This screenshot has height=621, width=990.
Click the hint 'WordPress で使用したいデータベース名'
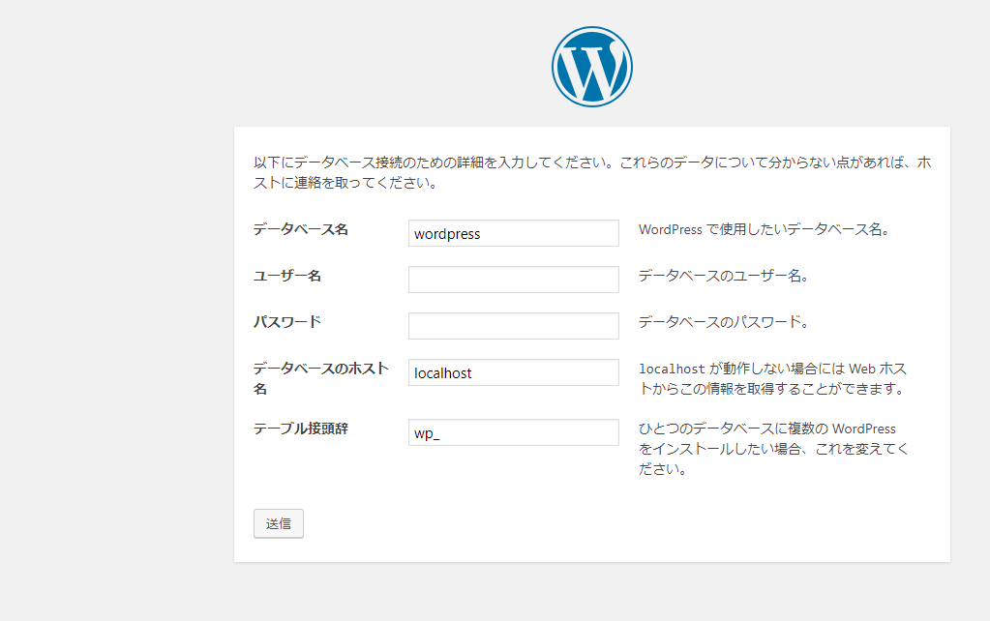click(764, 230)
